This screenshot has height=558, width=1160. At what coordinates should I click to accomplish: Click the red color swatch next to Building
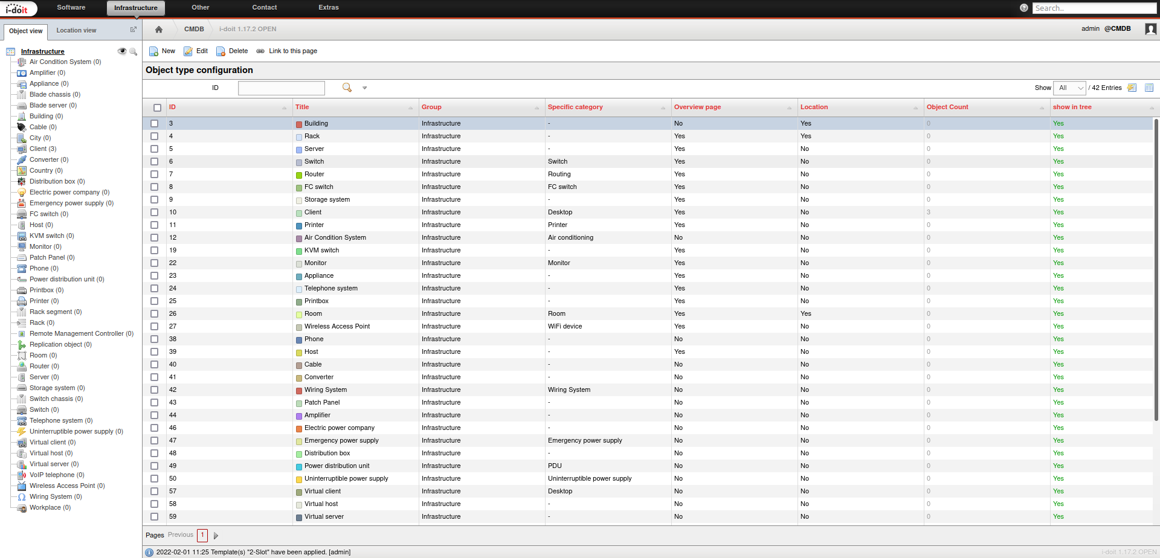pos(299,124)
